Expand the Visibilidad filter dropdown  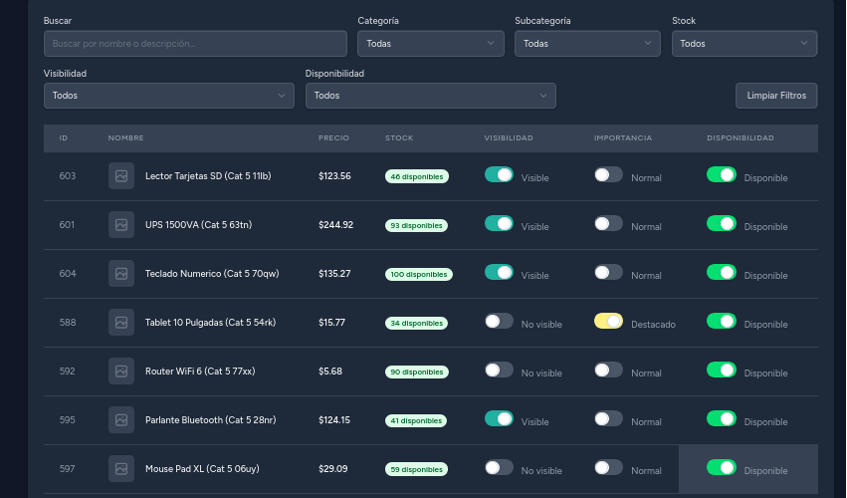click(169, 96)
